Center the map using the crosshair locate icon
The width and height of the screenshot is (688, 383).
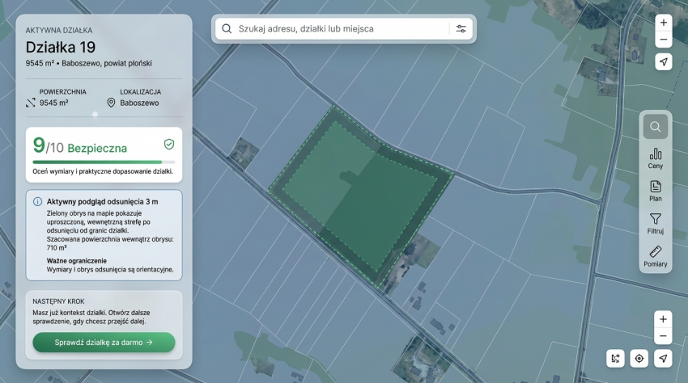[x=639, y=358]
